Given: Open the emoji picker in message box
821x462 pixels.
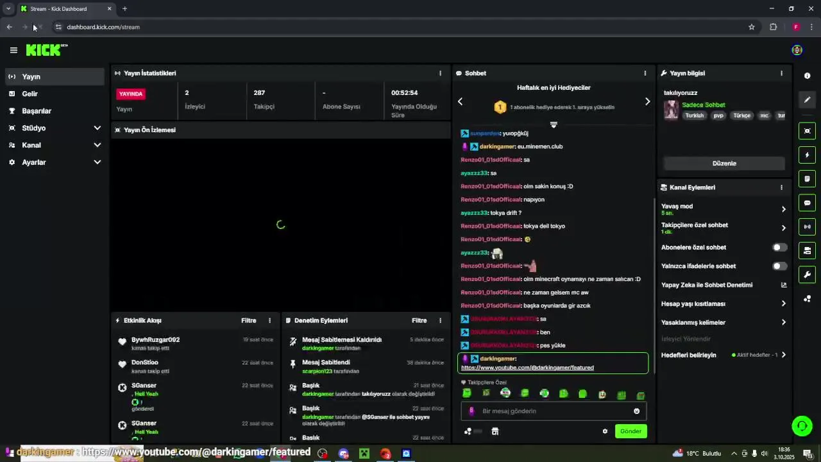Looking at the screenshot, I should (x=636, y=411).
